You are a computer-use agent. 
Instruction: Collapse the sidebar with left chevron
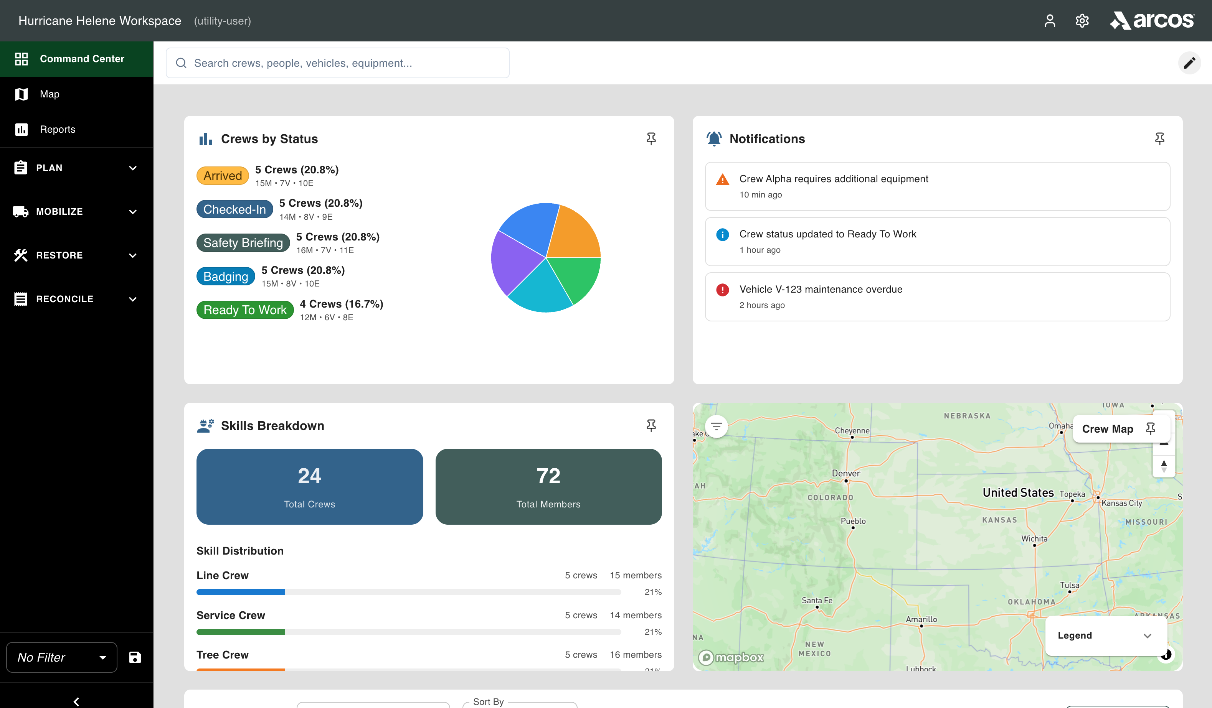click(76, 701)
